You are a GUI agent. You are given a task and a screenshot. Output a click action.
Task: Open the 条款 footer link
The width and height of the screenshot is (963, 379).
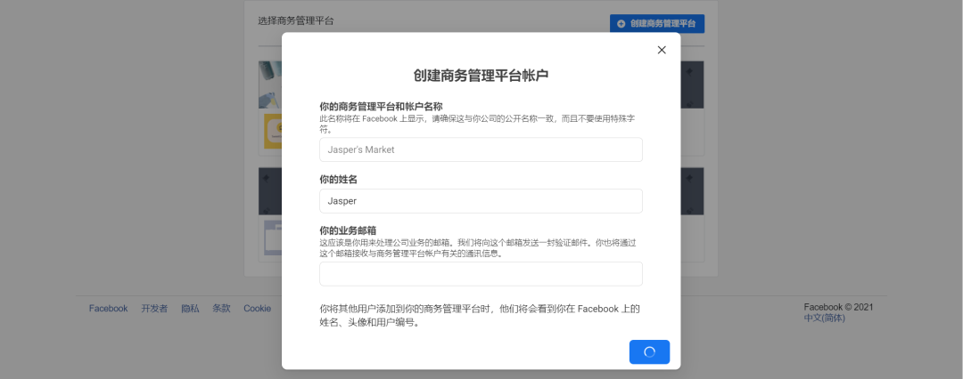221,309
